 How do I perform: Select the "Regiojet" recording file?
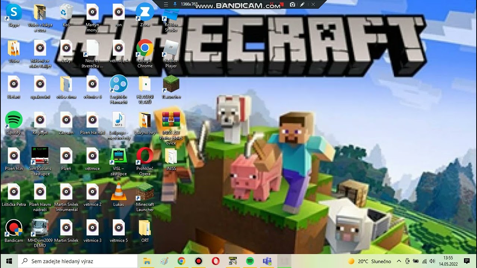pyautogui.click(x=40, y=123)
